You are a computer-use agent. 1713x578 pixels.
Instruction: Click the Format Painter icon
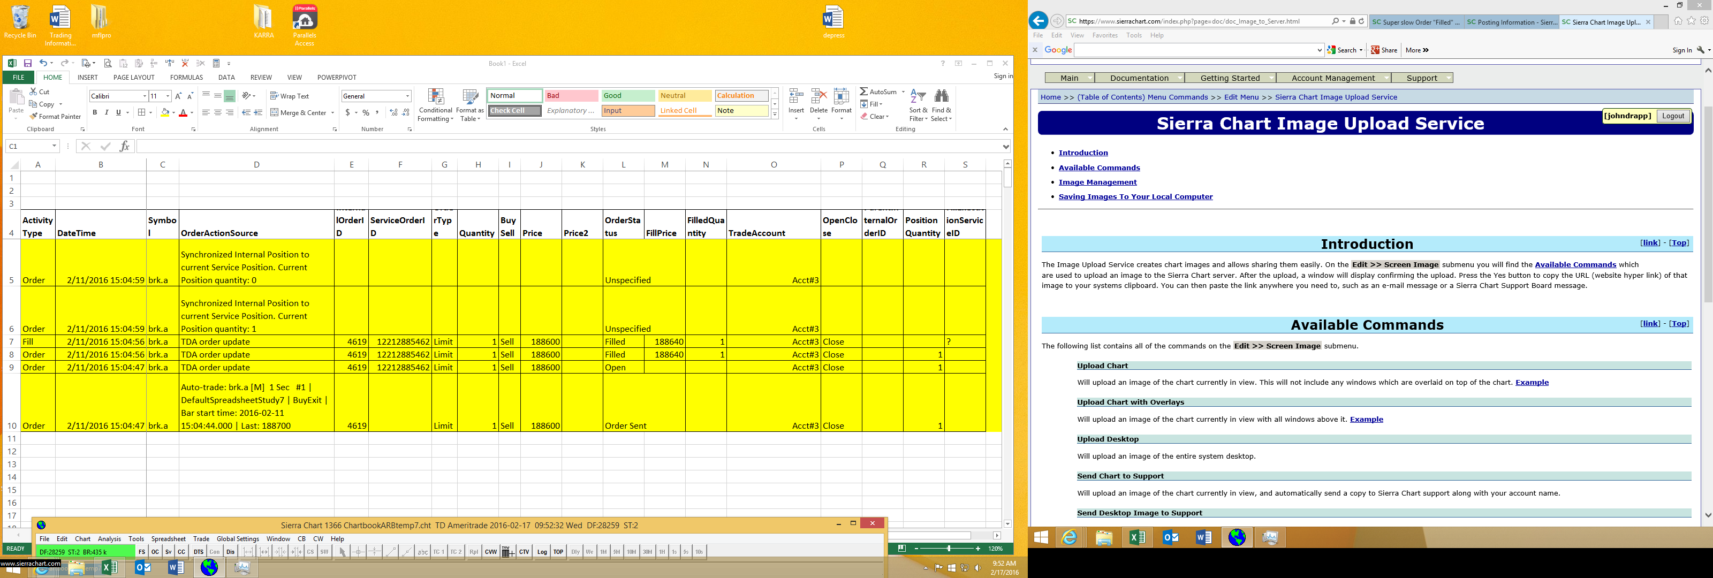(x=34, y=116)
